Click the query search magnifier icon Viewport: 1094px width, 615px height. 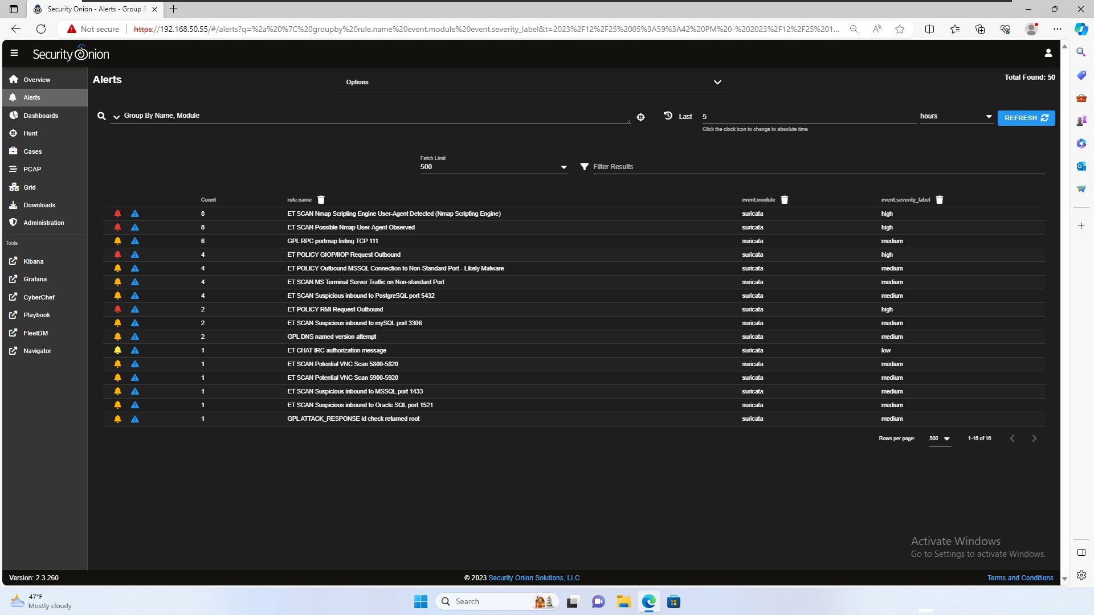coord(101,116)
